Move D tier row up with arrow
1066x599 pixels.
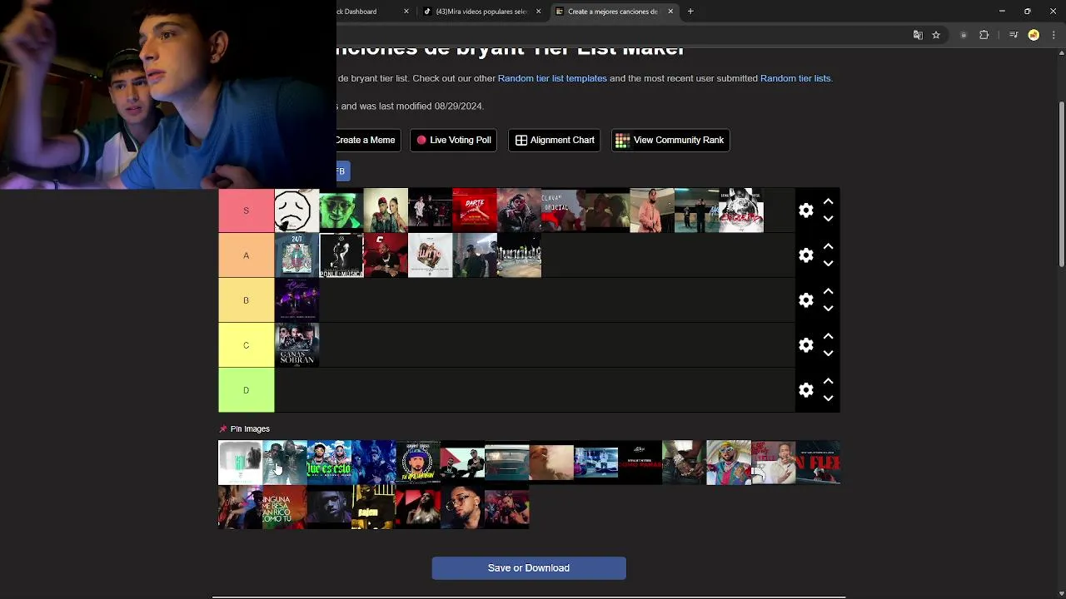pyautogui.click(x=828, y=382)
